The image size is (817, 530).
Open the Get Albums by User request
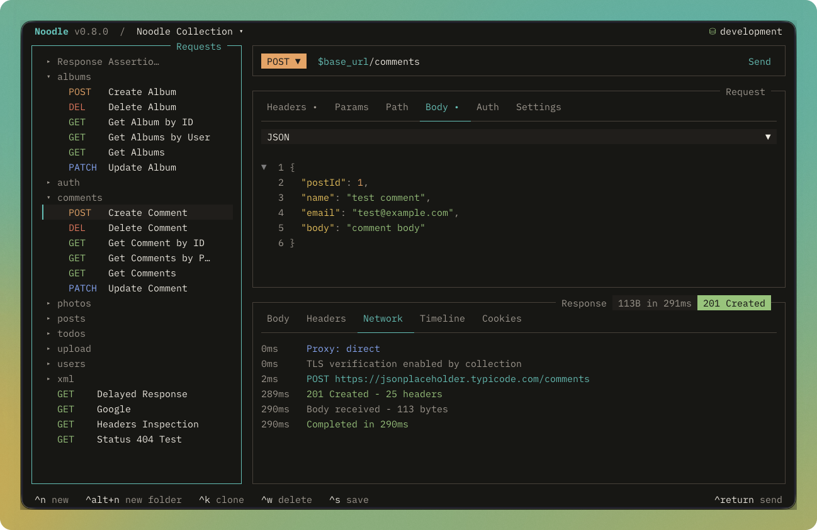tap(137, 137)
